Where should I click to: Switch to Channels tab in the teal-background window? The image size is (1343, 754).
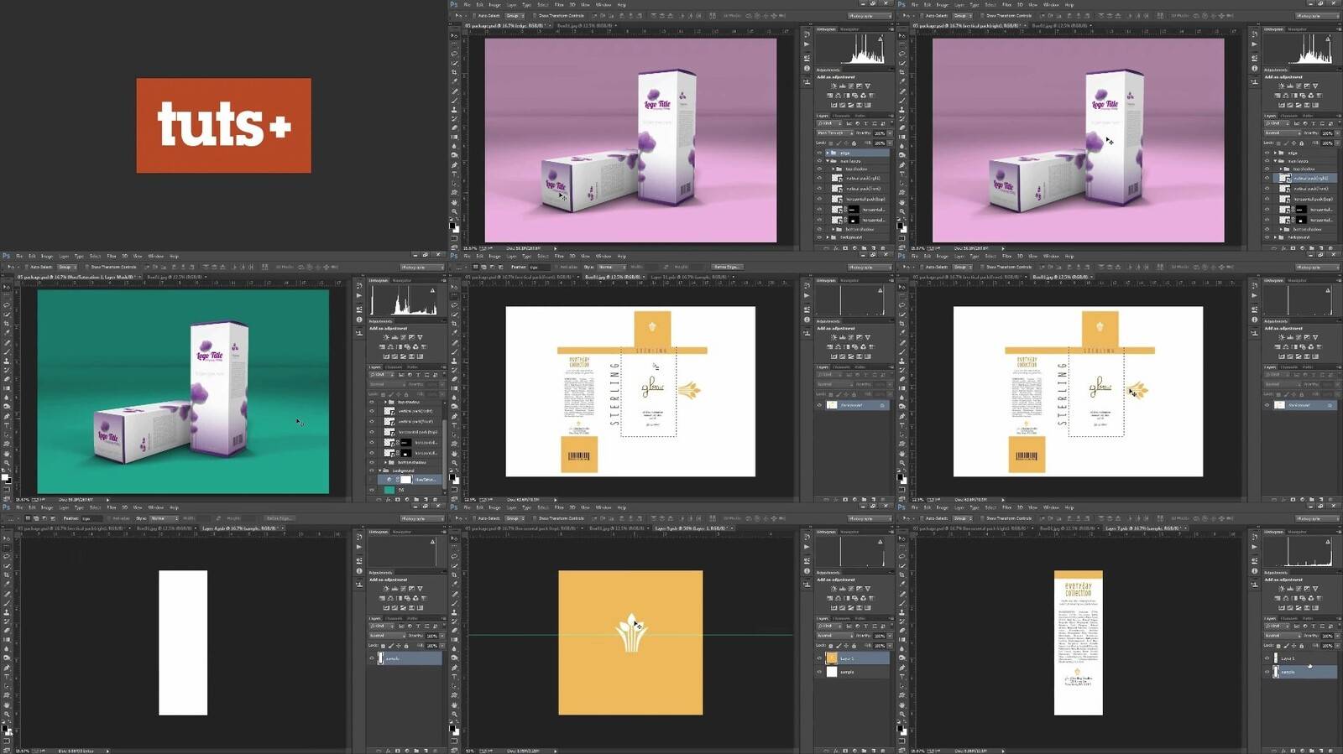(395, 367)
